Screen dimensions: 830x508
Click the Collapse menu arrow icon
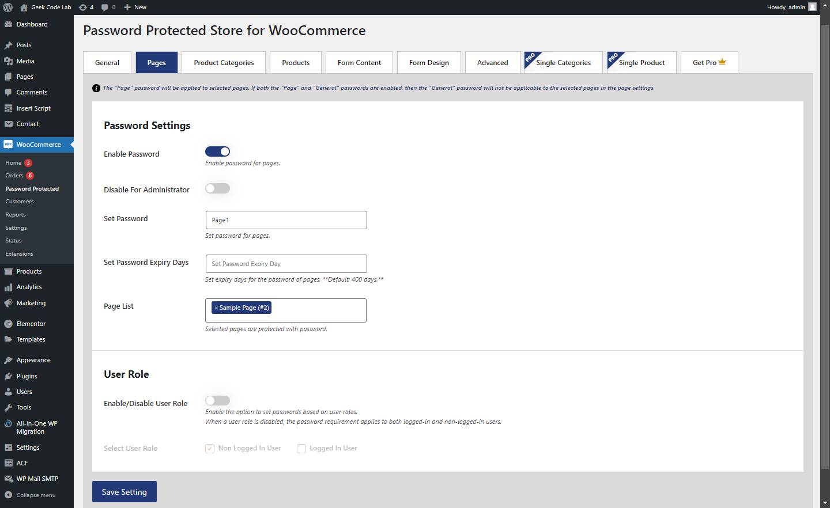[x=8, y=495]
